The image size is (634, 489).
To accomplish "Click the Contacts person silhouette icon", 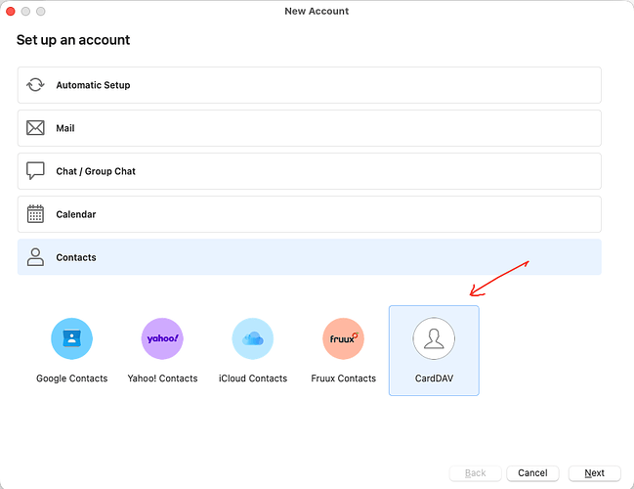I will point(35,257).
